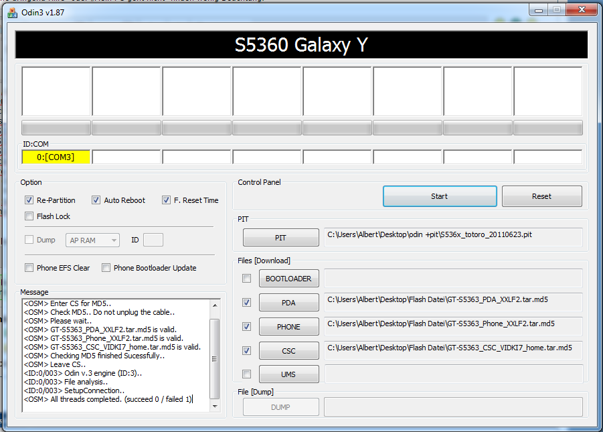Minimize the Odin3 window
The width and height of the screenshot is (603, 432).
tap(538, 10)
